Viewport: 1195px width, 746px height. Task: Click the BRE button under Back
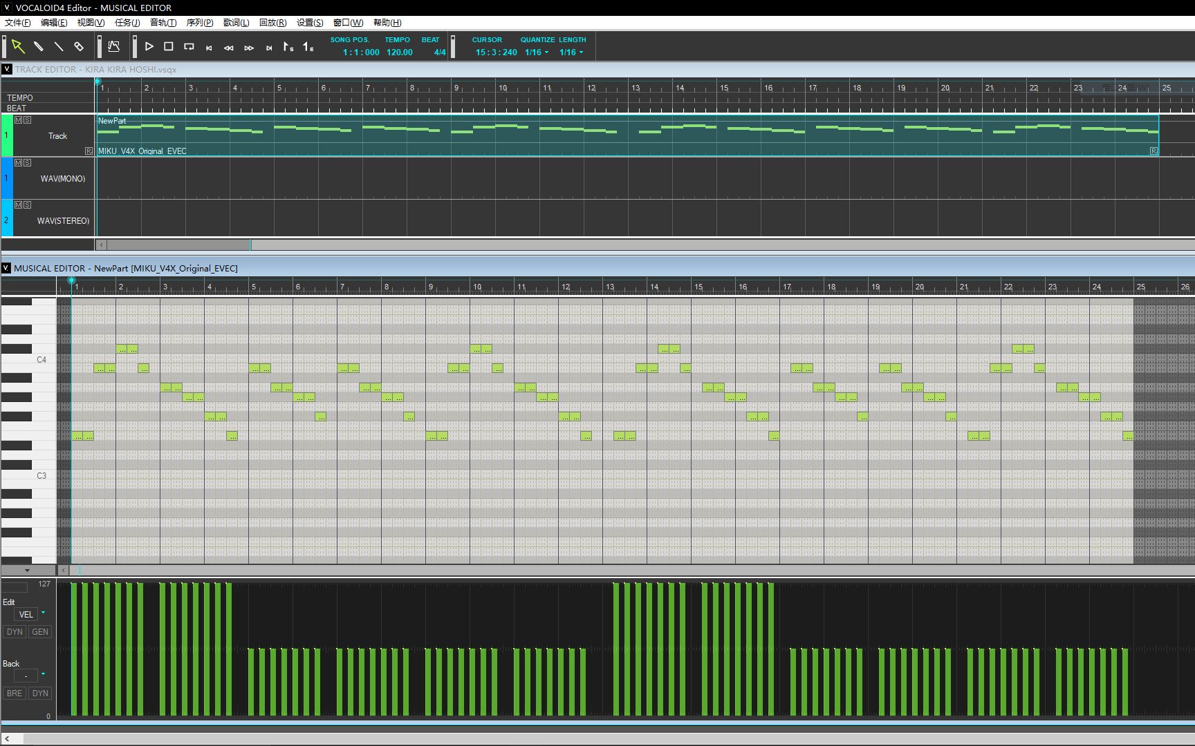click(15, 694)
